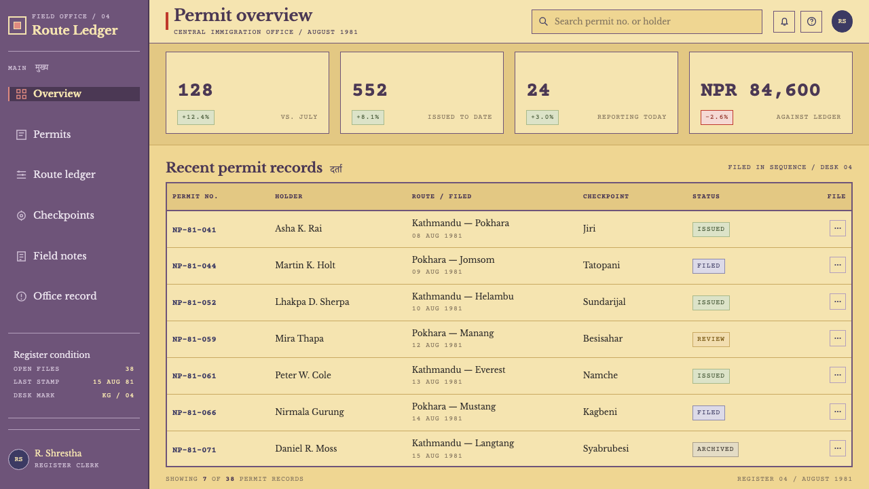This screenshot has width=869, height=489.
Task: Open file menu for Lhakpa D. Sherpa
Action: (838, 302)
